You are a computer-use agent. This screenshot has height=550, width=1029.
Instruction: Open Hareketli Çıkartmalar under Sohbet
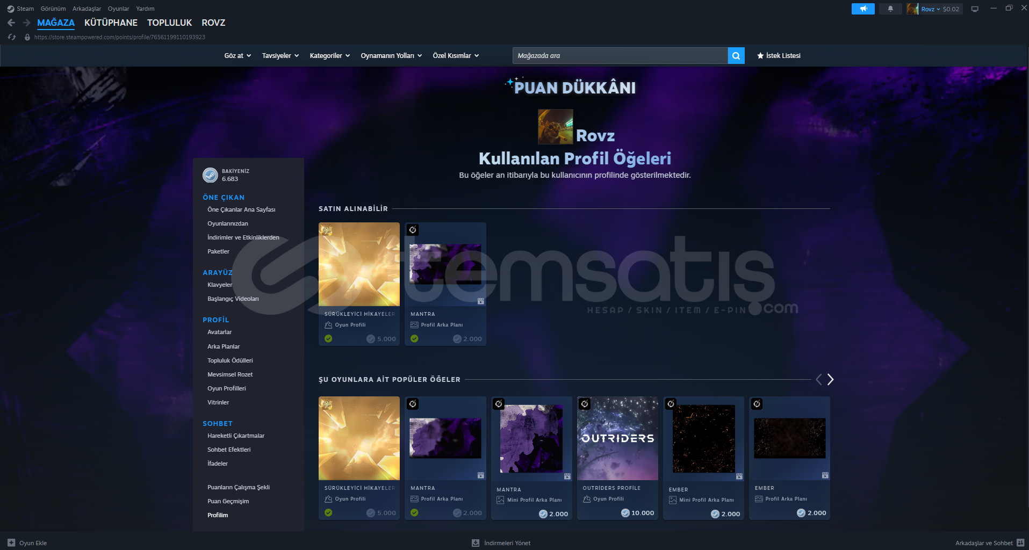[x=236, y=436]
